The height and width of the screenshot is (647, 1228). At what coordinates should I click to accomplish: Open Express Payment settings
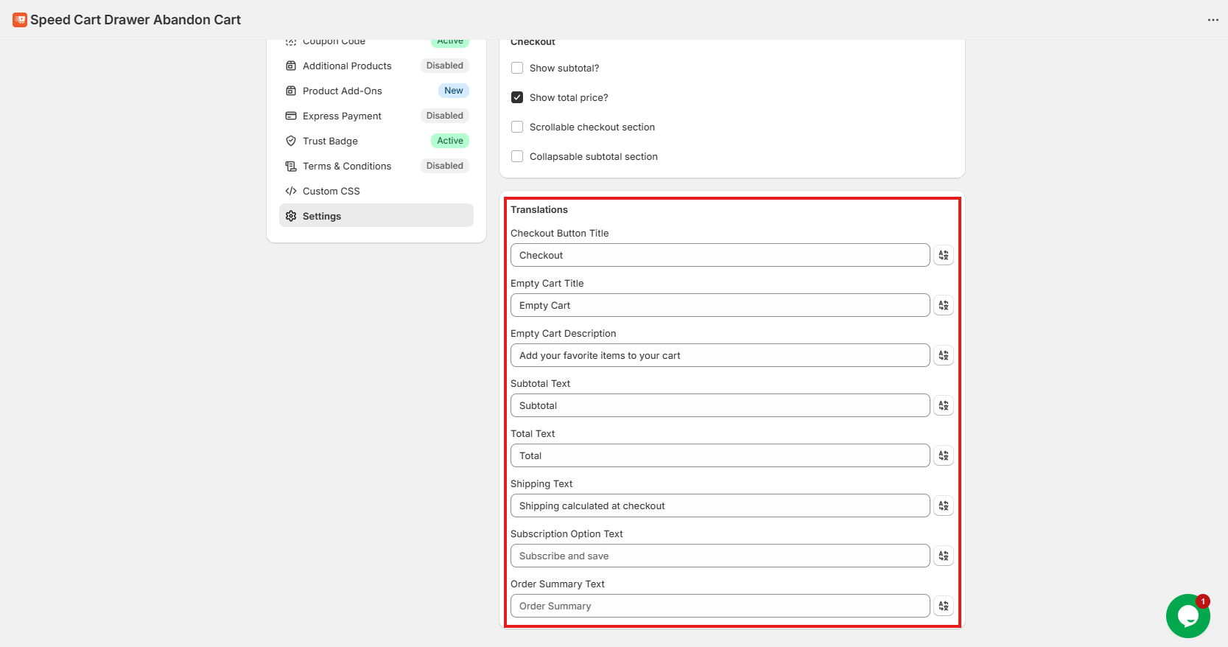pos(342,116)
